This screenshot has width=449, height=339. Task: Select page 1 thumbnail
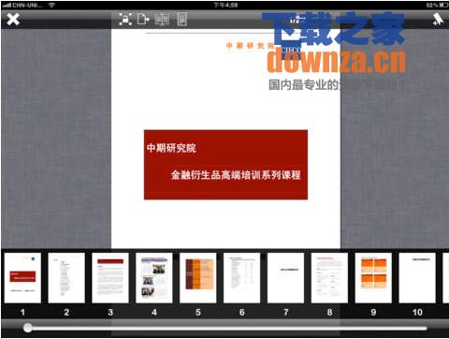click(22, 278)
